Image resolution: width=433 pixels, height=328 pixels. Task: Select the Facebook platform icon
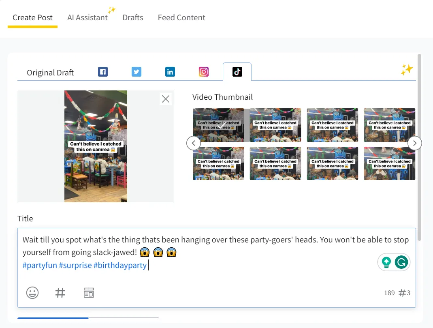click(102, 71)
